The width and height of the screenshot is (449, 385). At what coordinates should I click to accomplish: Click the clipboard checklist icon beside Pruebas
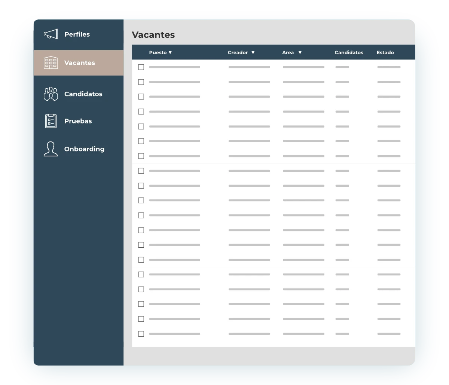(x=51, y=121)
